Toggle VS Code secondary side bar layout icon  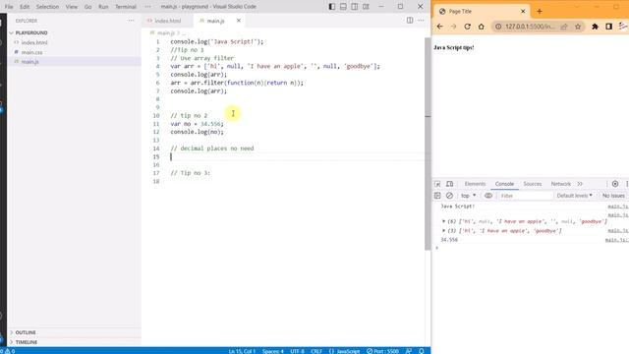tap(354, 7)
